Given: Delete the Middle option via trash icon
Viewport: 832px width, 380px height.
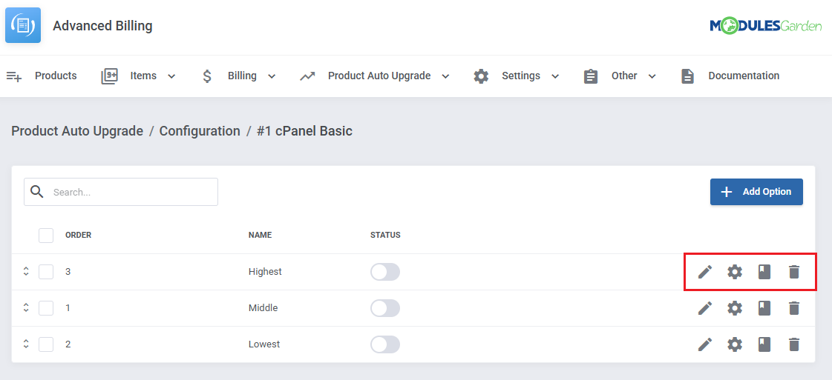Looking at the screenshot, I should [794, 308].
